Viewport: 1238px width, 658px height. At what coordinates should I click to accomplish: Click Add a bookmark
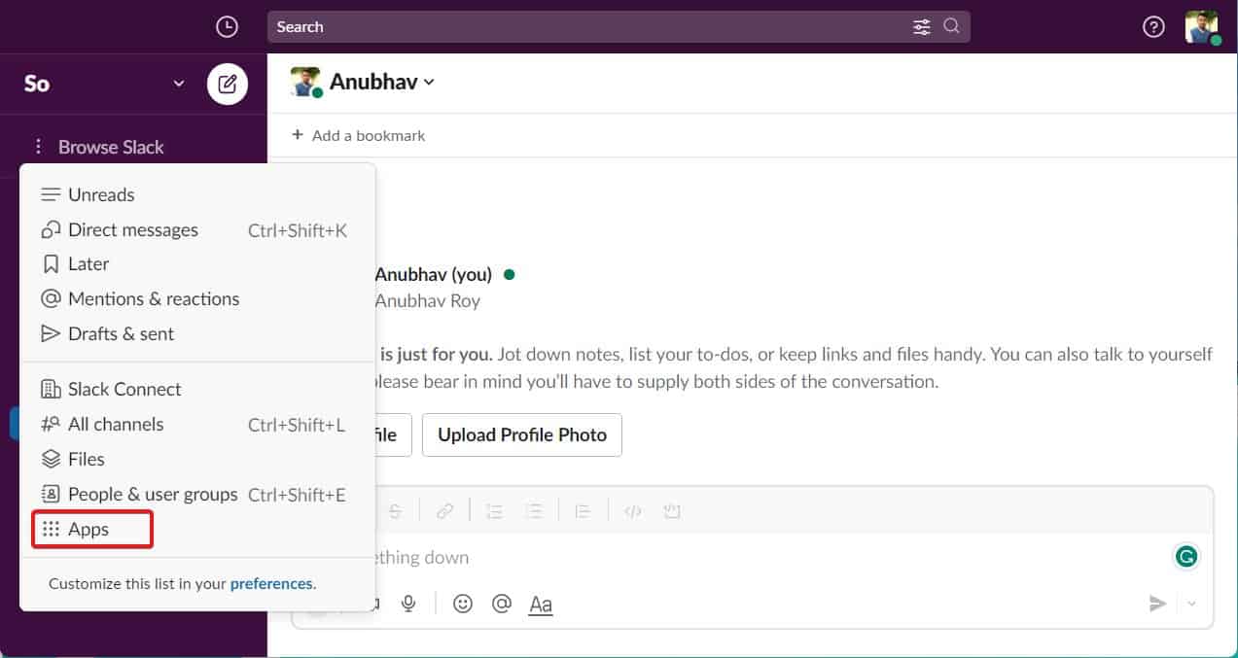pos(359,136)
